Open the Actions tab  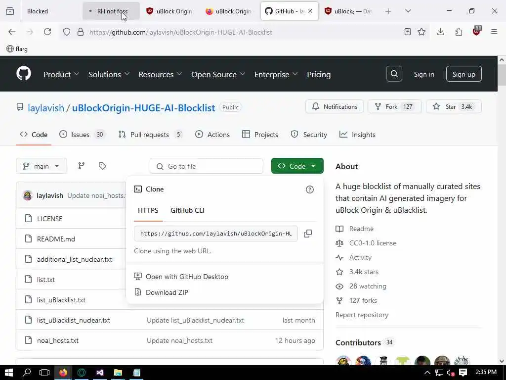212,135
